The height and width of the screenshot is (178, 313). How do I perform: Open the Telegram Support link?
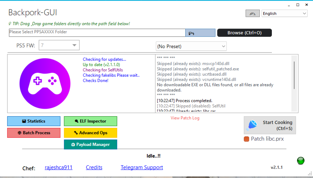pos(142,167)
